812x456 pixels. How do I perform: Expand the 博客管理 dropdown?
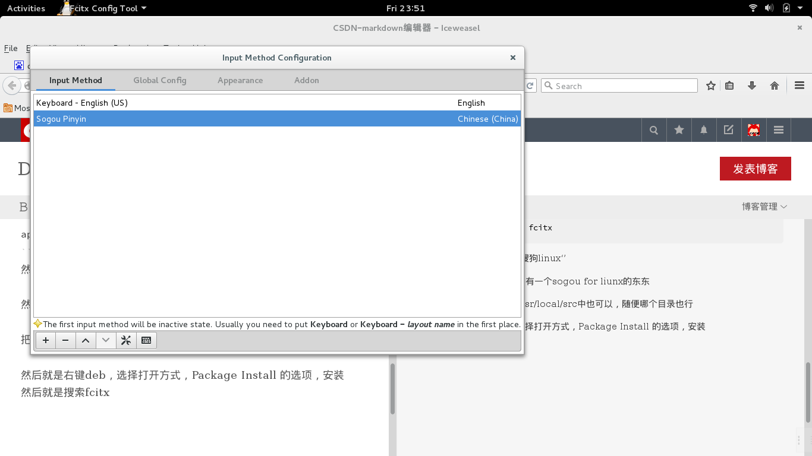[x=764, y=207]
